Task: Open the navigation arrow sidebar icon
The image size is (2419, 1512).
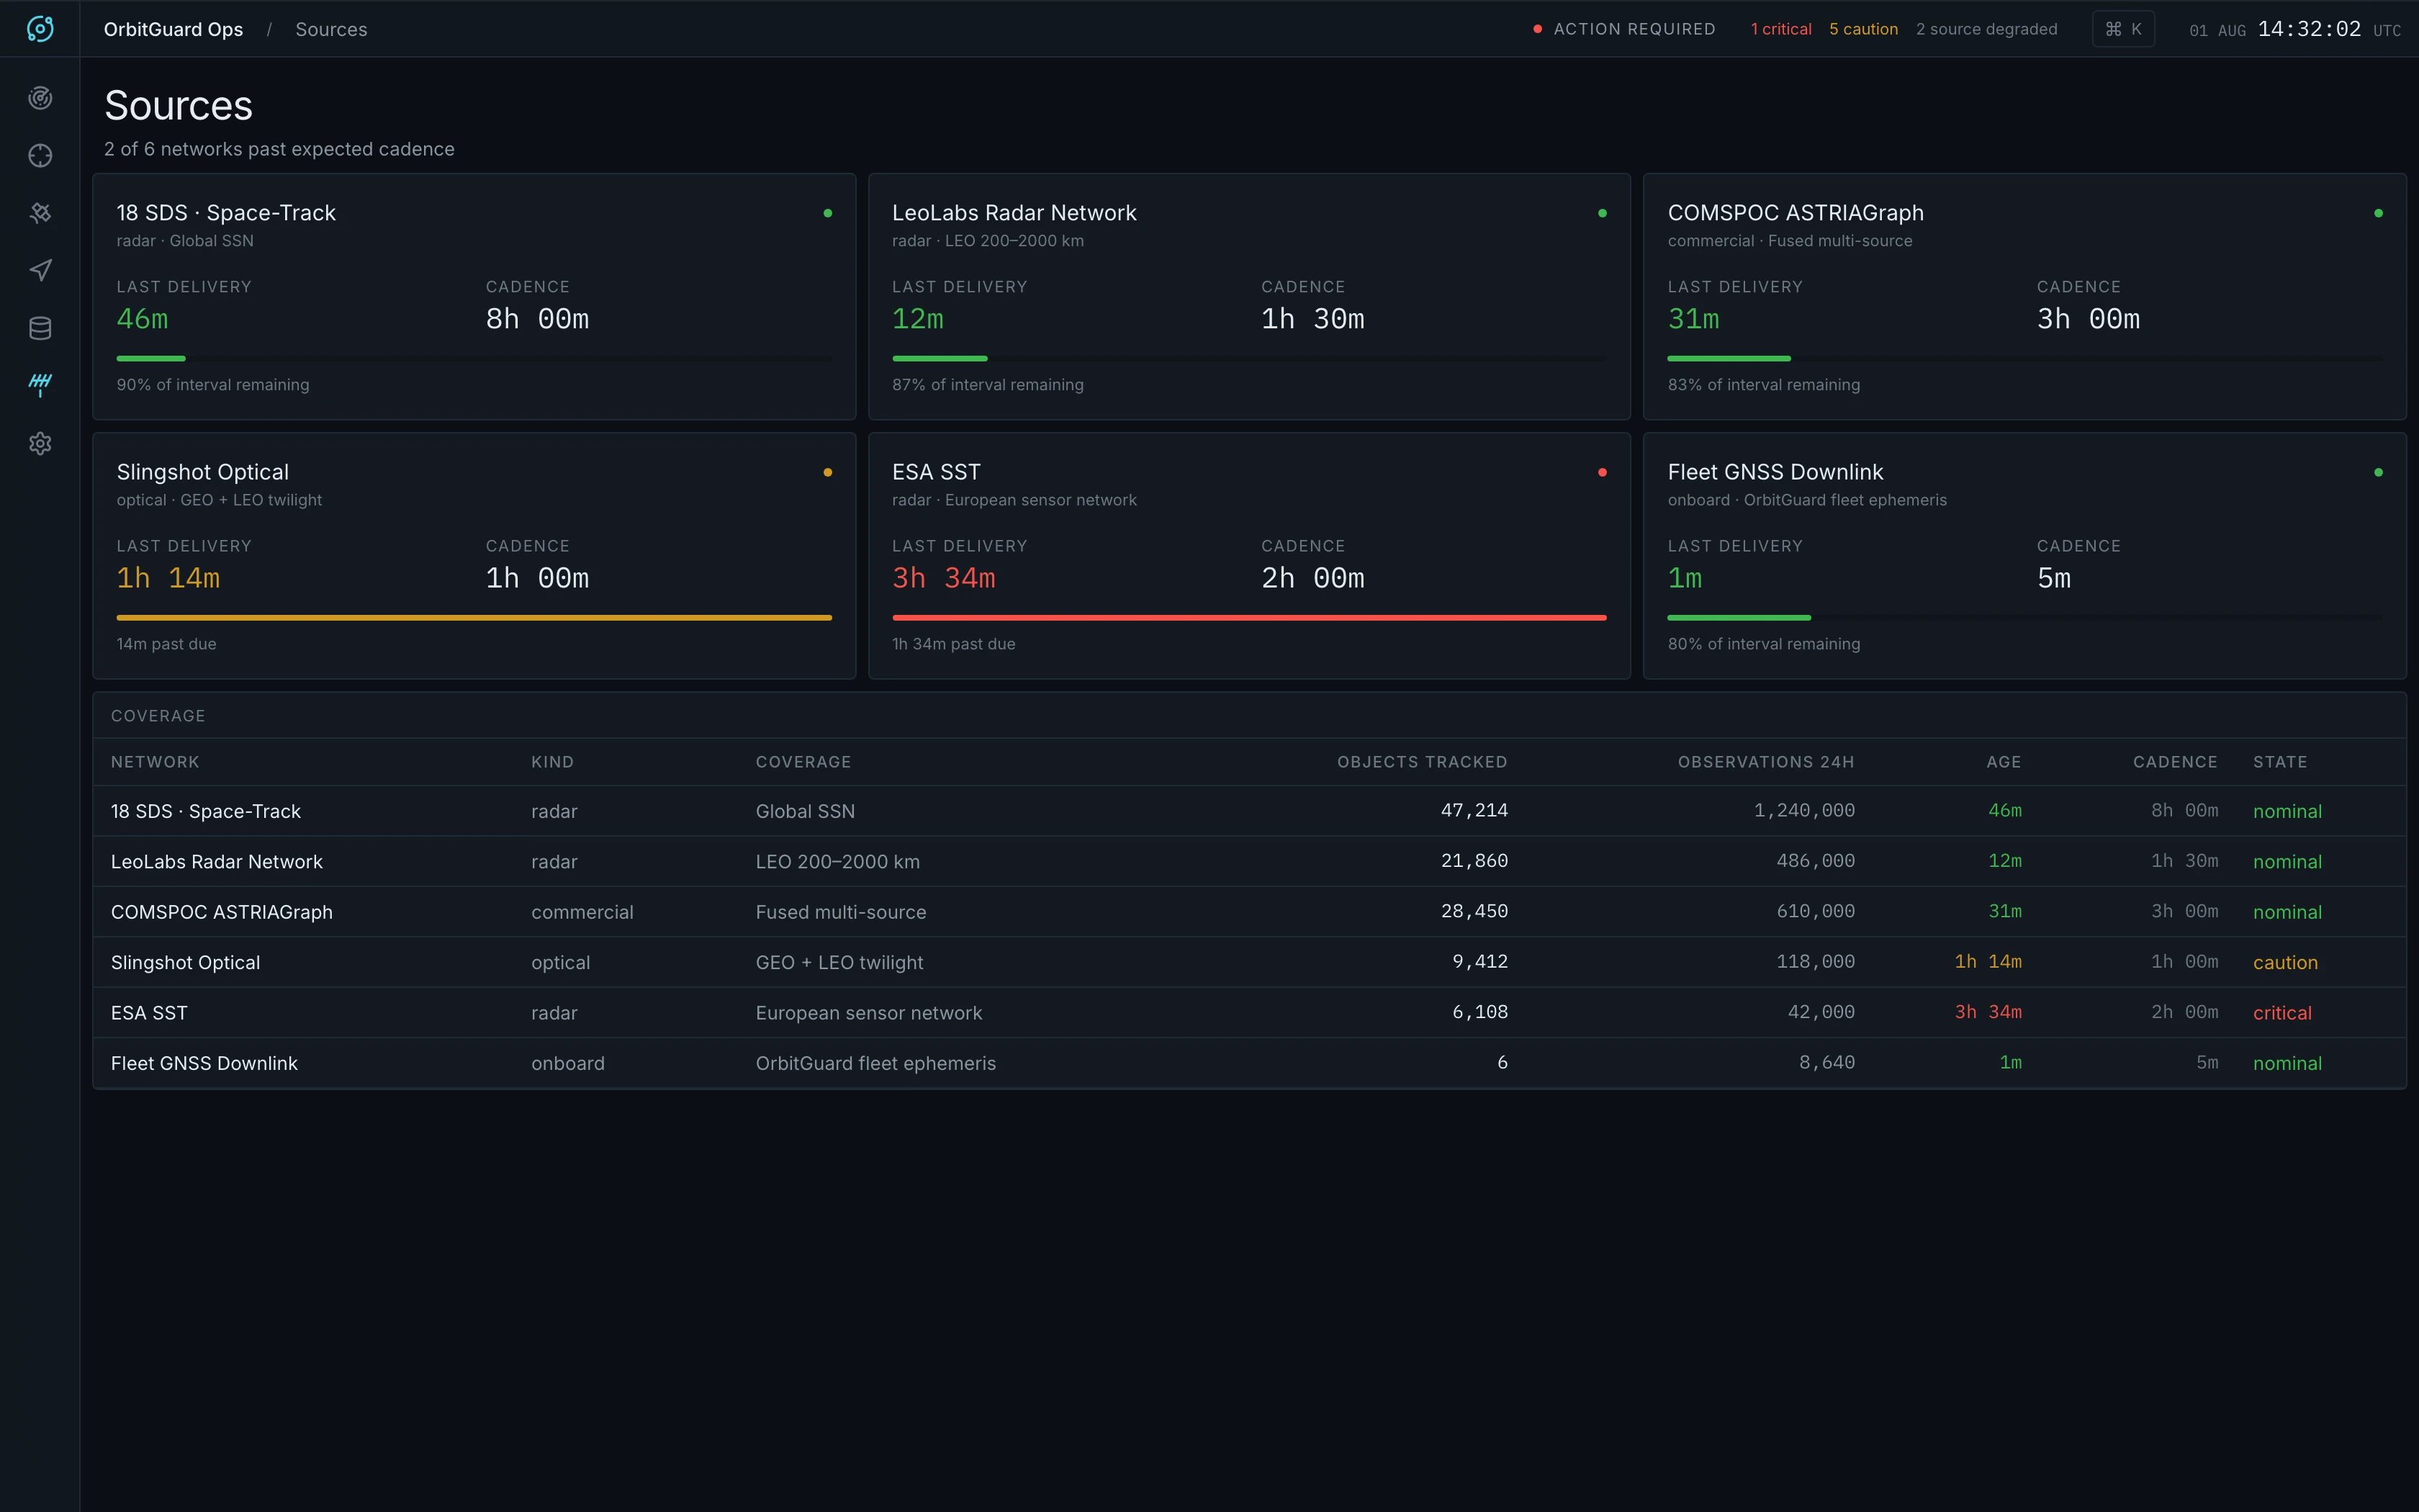Action: coord(40,271)
